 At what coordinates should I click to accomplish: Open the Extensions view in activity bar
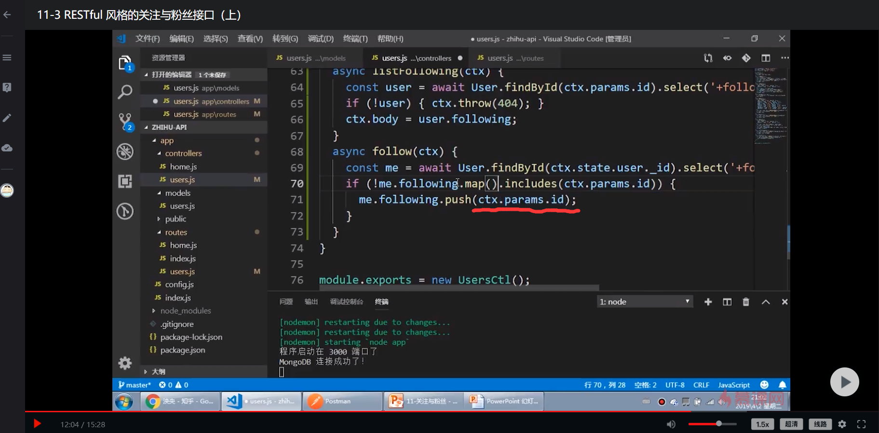click(x=125, y=181)
